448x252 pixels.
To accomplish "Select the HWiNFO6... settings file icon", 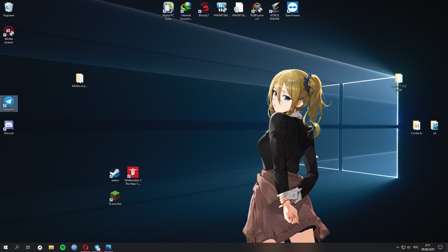I will [239, 9].
